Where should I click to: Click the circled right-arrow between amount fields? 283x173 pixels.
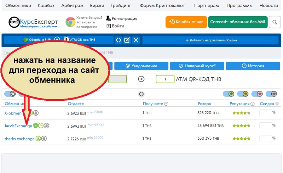click(141, 79)
